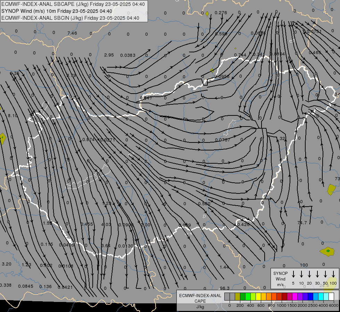Pick the olive CAPE legend swatch
This screenshot has width=340, height=312.
238,297
